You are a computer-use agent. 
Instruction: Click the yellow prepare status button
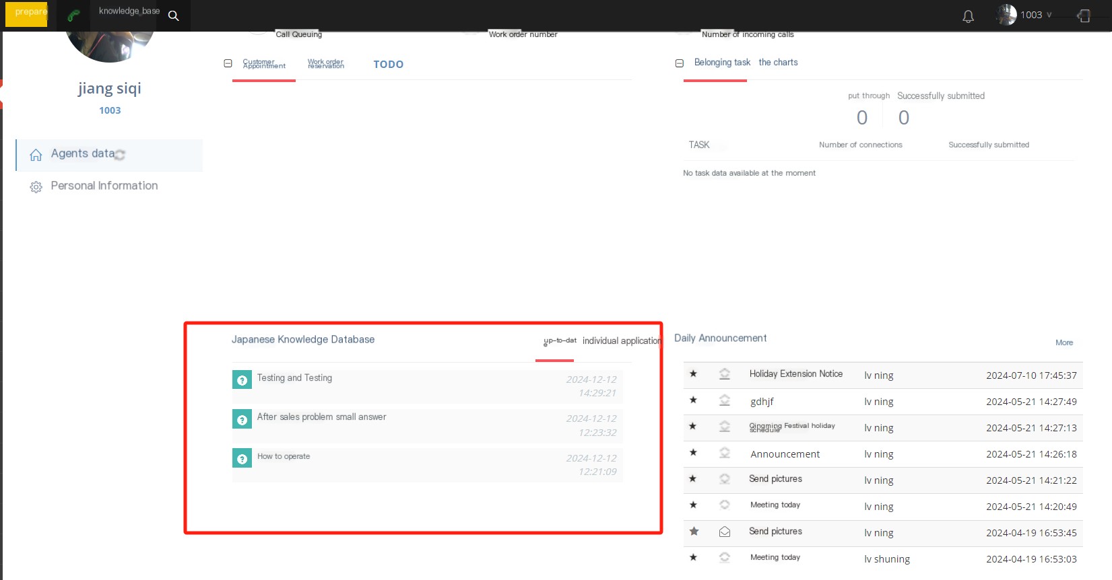click(x=27, y=13)
